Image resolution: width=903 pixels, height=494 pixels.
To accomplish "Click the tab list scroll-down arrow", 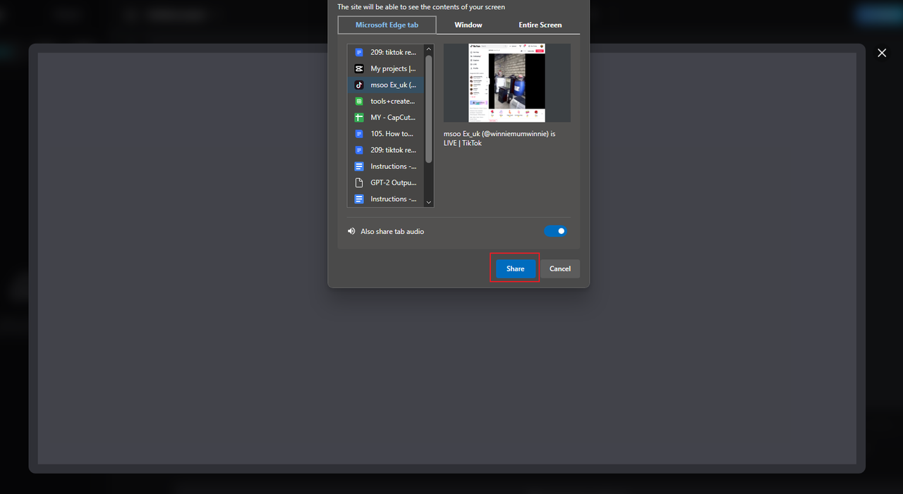I will [428, 202].
